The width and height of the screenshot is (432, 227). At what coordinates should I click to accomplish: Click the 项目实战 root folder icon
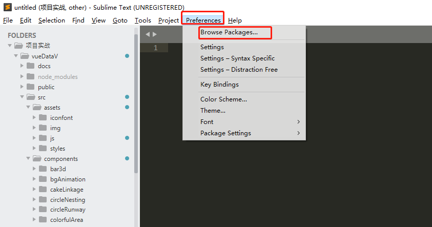coord(19,46)
